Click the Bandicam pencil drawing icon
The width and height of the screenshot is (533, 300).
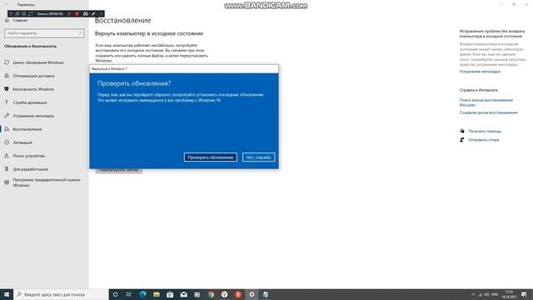coord(93,14)
